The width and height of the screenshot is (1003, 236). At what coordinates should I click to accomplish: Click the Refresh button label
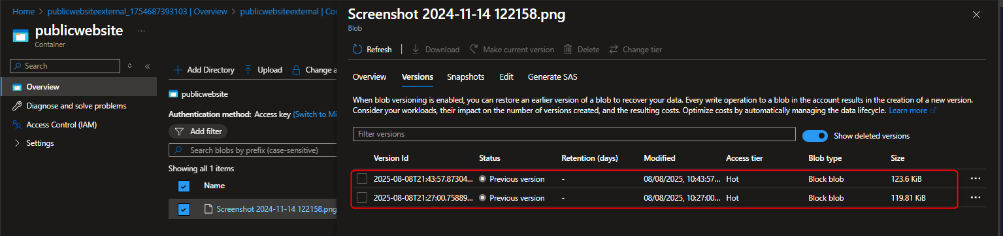pos(379,49)
